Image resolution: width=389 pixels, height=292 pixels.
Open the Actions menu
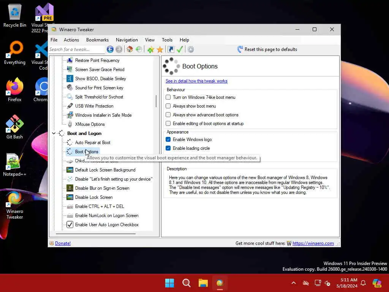71,40
